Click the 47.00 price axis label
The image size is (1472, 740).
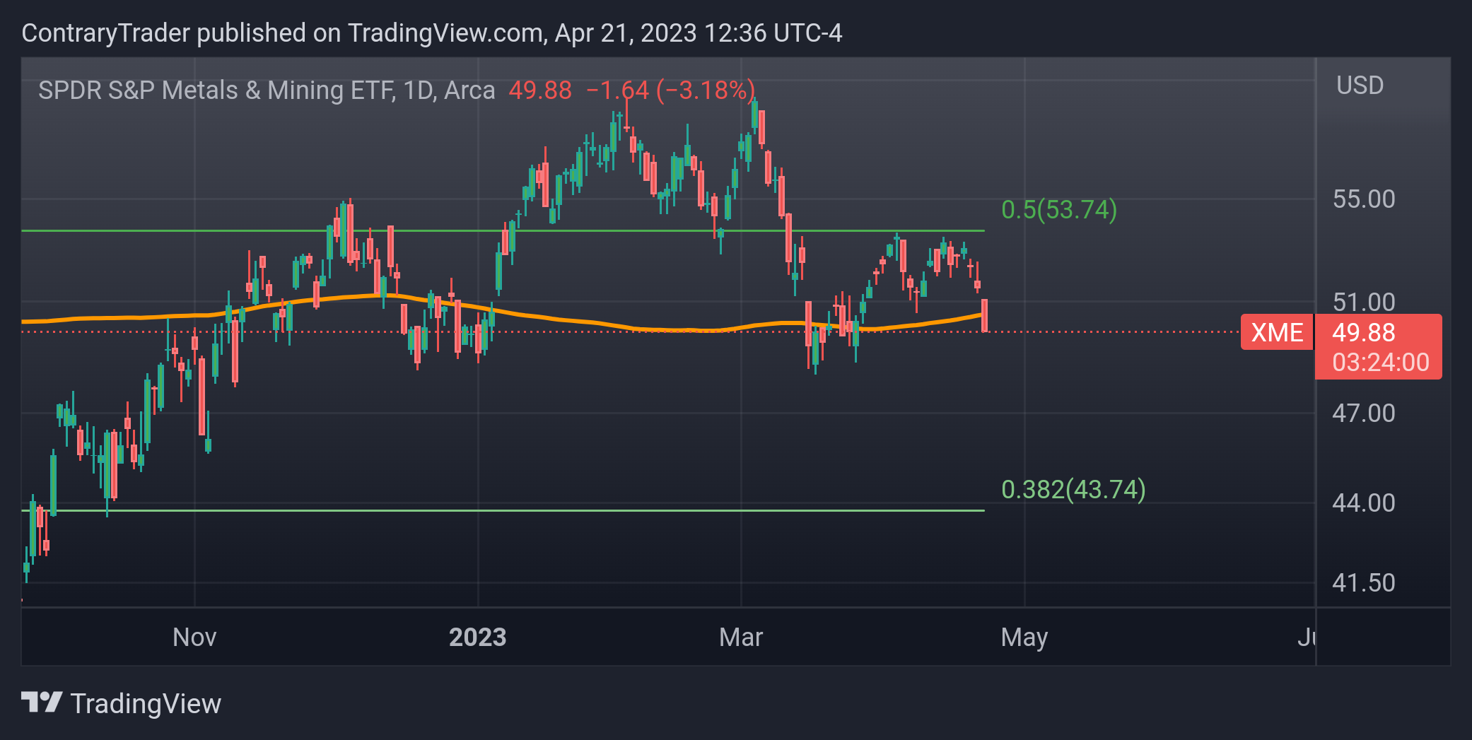[1364, 413]
